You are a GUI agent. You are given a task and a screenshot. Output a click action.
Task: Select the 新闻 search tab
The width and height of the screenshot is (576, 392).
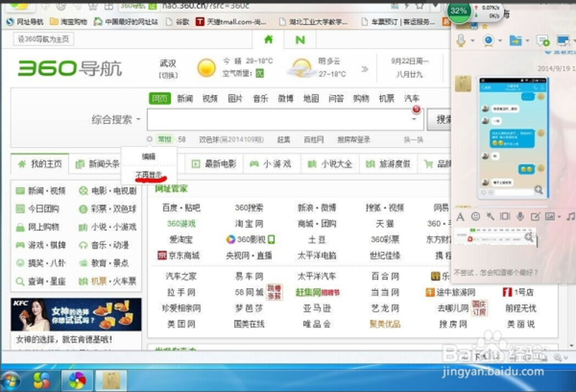[x=185, y=98]
